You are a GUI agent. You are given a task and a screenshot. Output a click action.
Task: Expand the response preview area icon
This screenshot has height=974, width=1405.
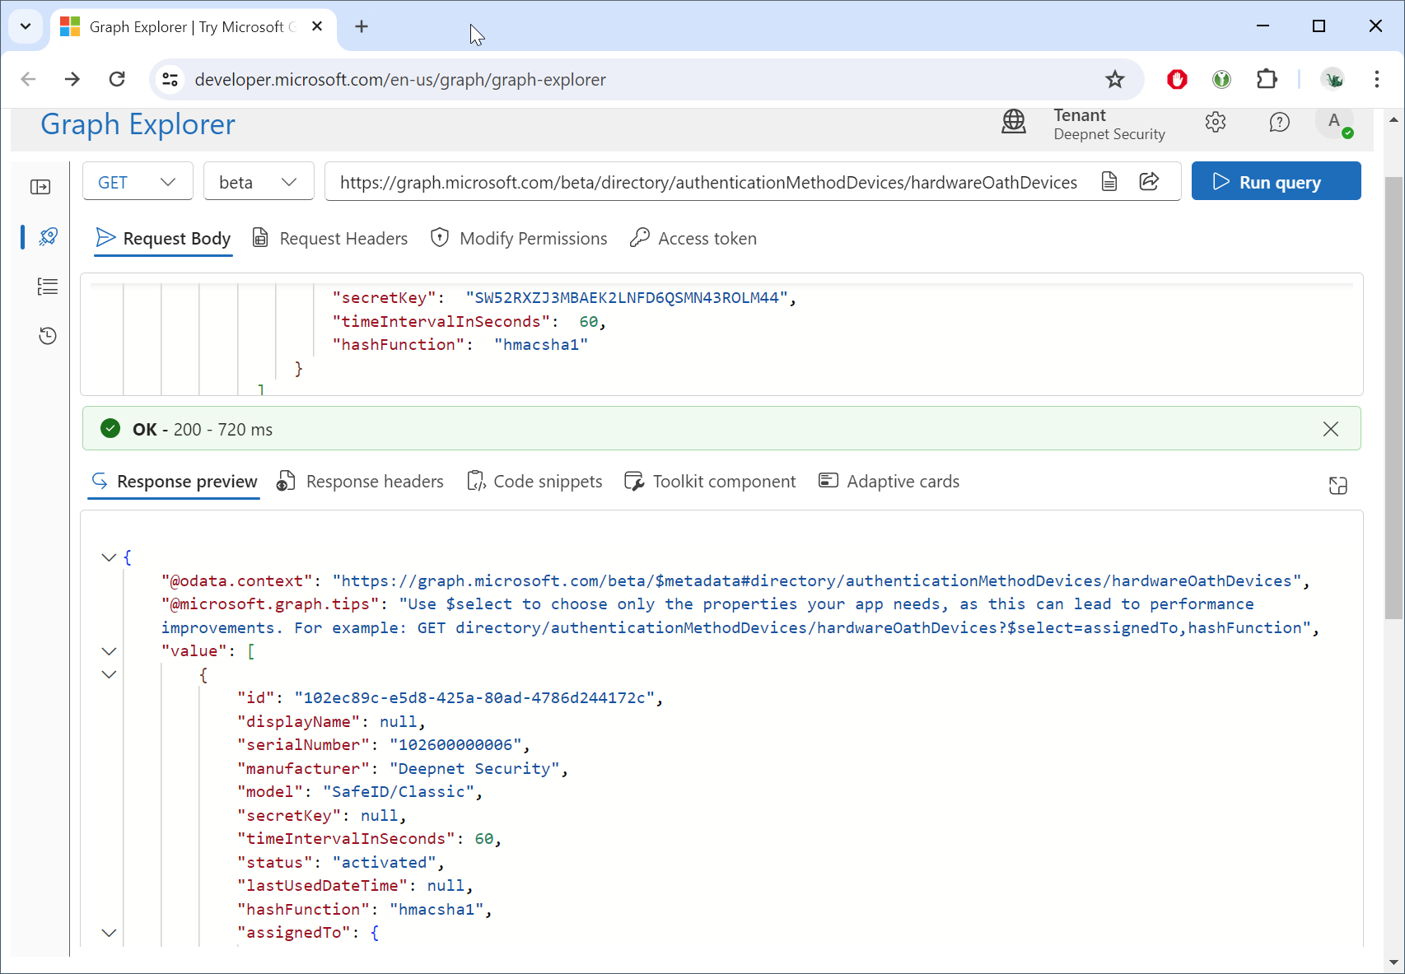pyautogui.click(x=1338, y=486)
